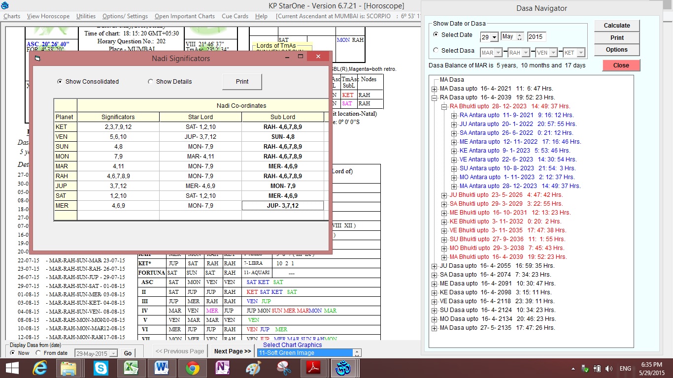Click the ENG language indicator

[x=625, y=369]
